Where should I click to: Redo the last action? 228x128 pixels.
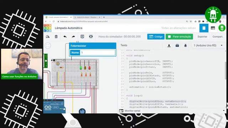tap(73, 37)
